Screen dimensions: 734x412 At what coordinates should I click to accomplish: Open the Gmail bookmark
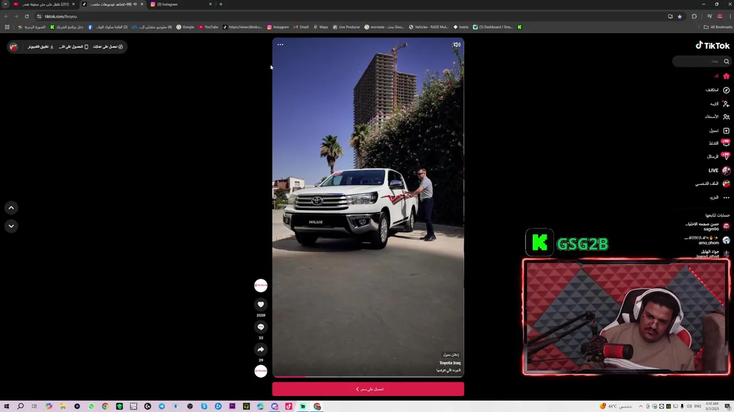click(x=301, y=27)
